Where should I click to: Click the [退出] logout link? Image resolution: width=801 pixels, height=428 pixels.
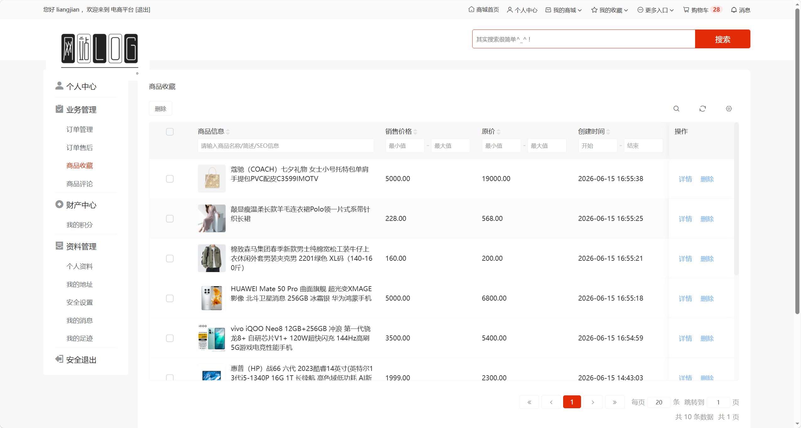pyautogui.click(x=143, y=10)
